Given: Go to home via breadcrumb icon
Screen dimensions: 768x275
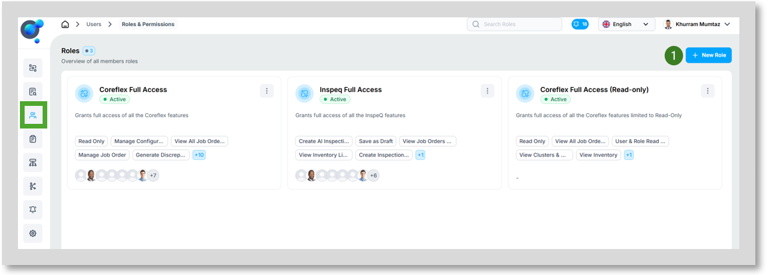Looking at the screenshot, I should pyautogui.click(x=65, y=24).
